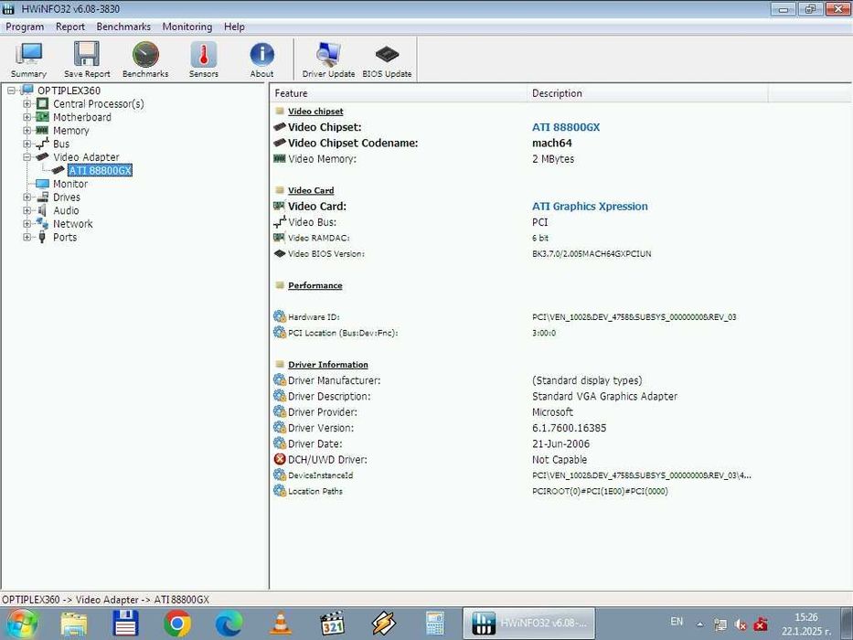Click the ATI Graphics Xpression link
Image resolution: width=853 pixels, height=640 pixels.
point(590,207)
